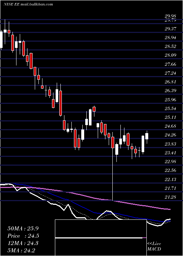This screenshot has height=256, width=183.
Task: Click the last white candlestick on the right
Action: pyautogui.click(x=147, y=136)
